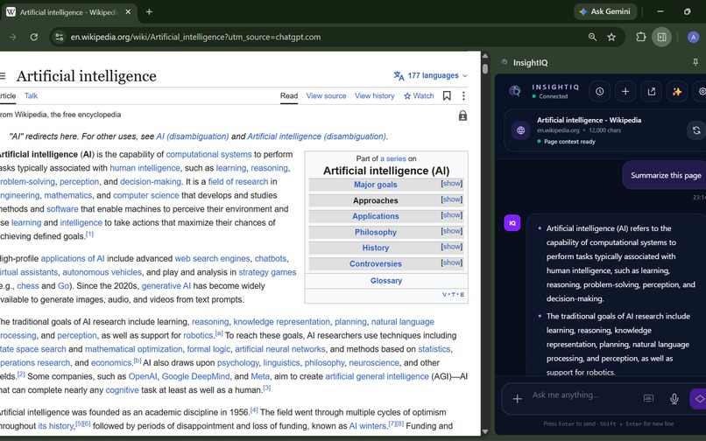The width and height of the screenshot is (706, 441).
Task: Show the History section
Action: (x=452, y=247)
